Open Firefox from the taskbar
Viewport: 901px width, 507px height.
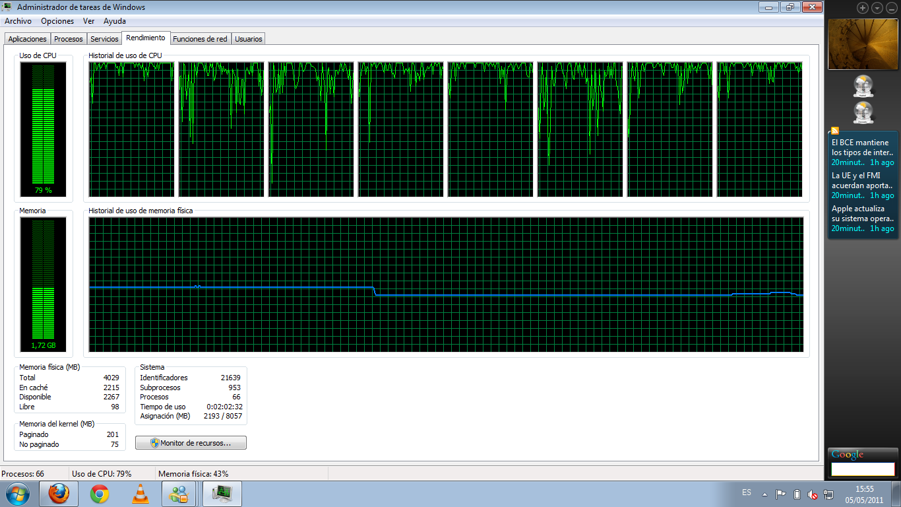[59, 494]
